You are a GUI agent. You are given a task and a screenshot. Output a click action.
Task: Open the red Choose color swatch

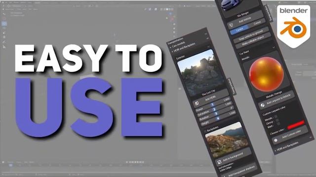tap(296, 124)
